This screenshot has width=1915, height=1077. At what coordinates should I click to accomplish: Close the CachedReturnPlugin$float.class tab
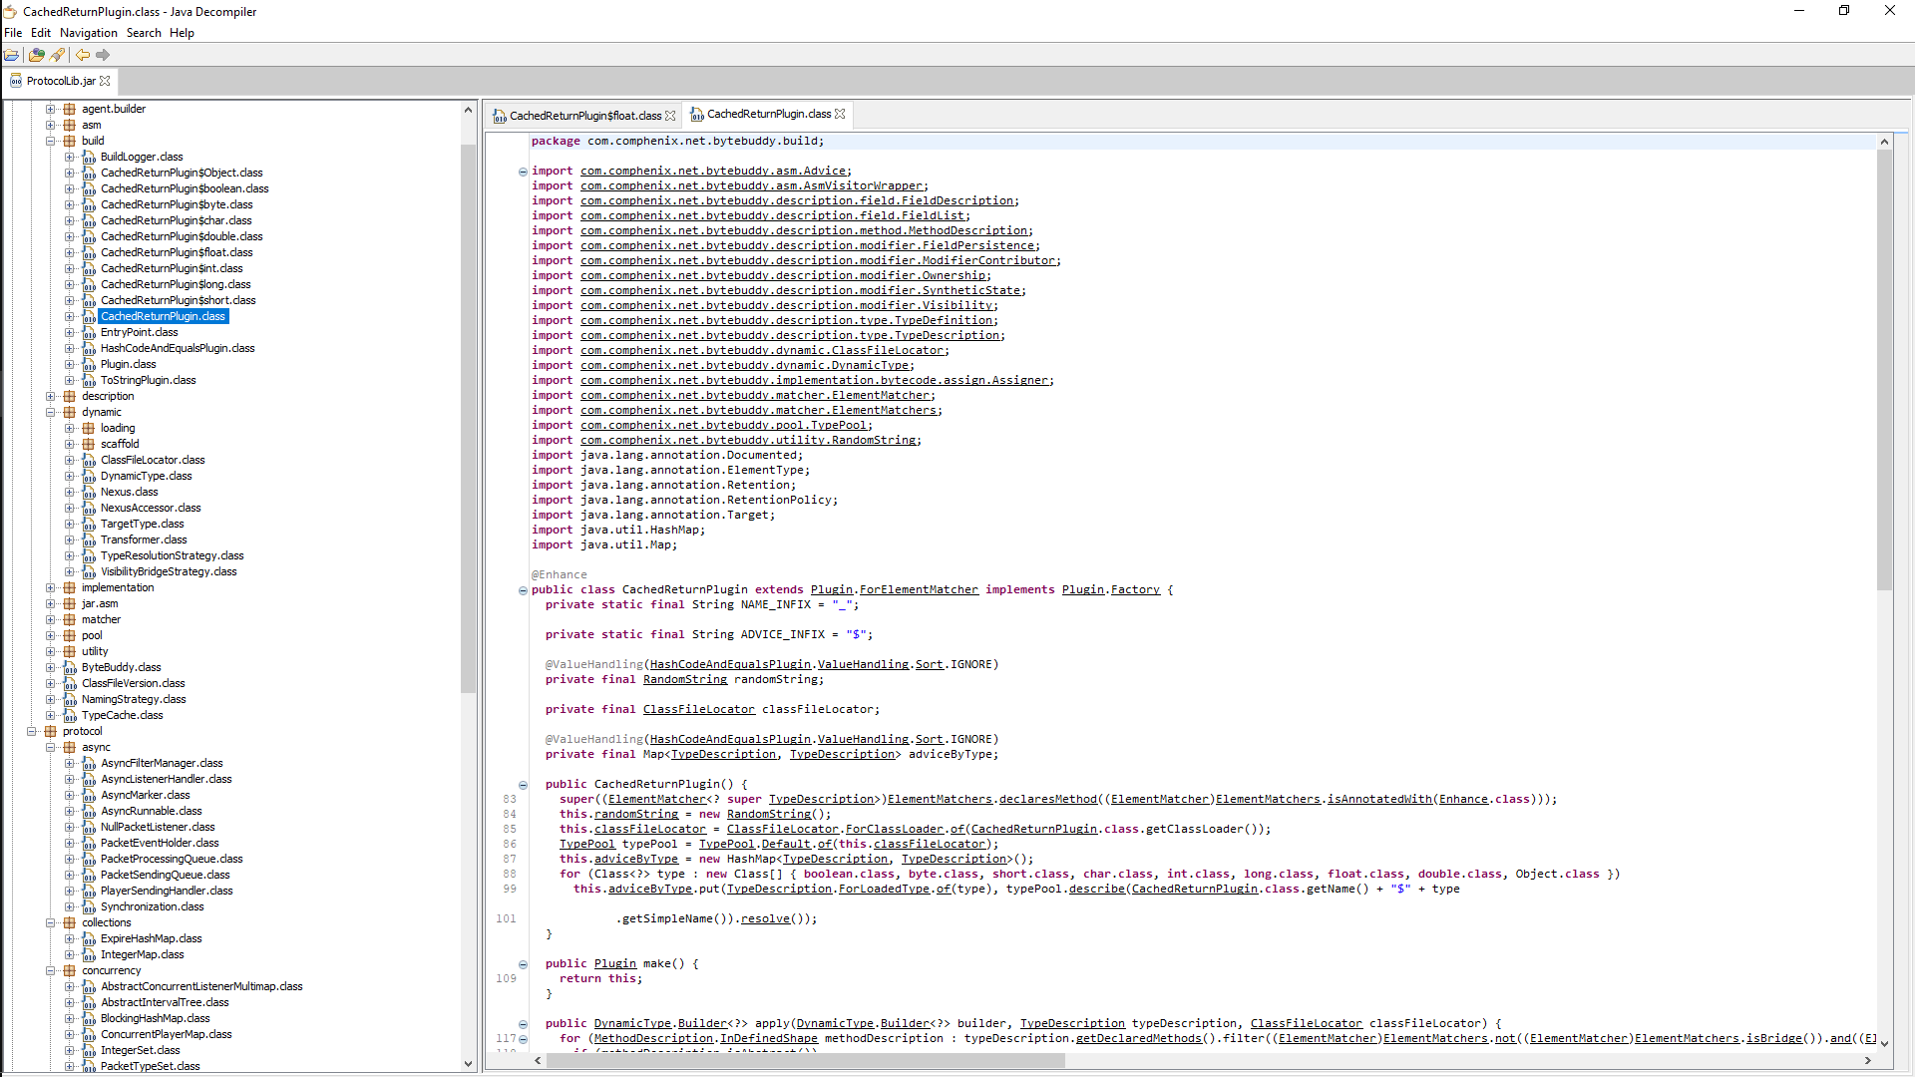[x=670, y=116]
